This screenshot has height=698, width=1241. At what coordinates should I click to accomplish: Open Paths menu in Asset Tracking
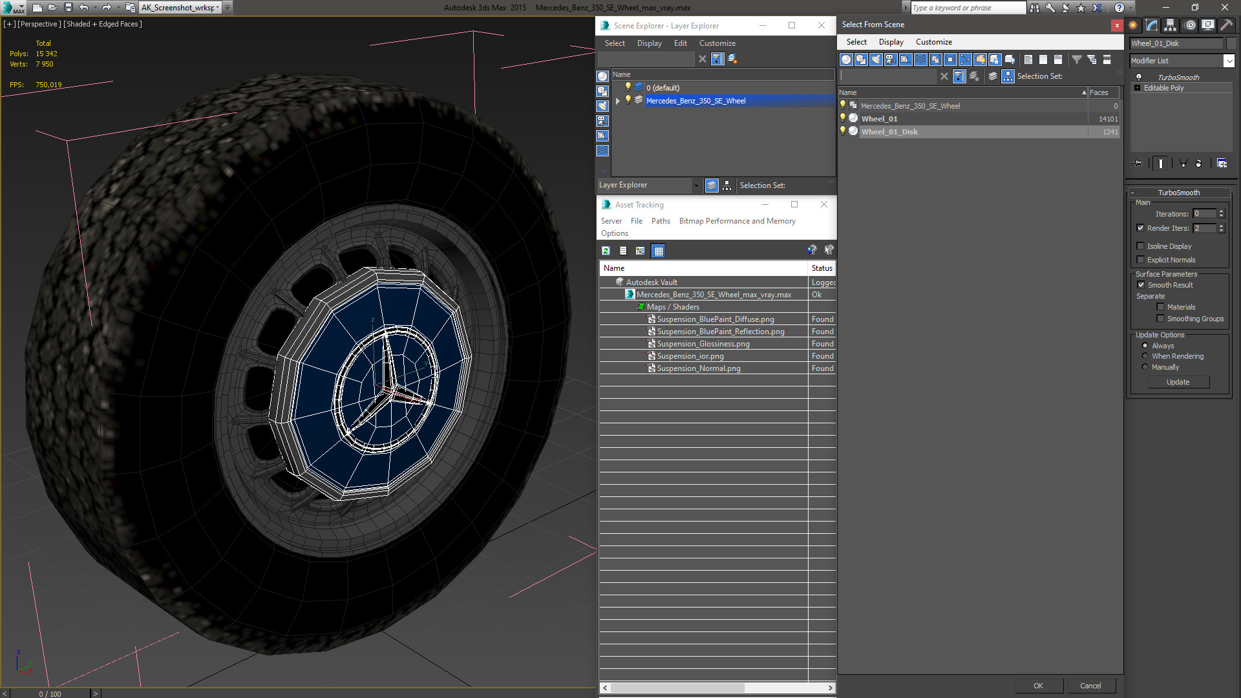tap(661, 221)
